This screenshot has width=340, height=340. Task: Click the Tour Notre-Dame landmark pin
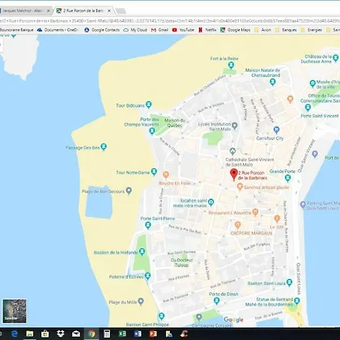pyautogui.click(x=154, y=172)
